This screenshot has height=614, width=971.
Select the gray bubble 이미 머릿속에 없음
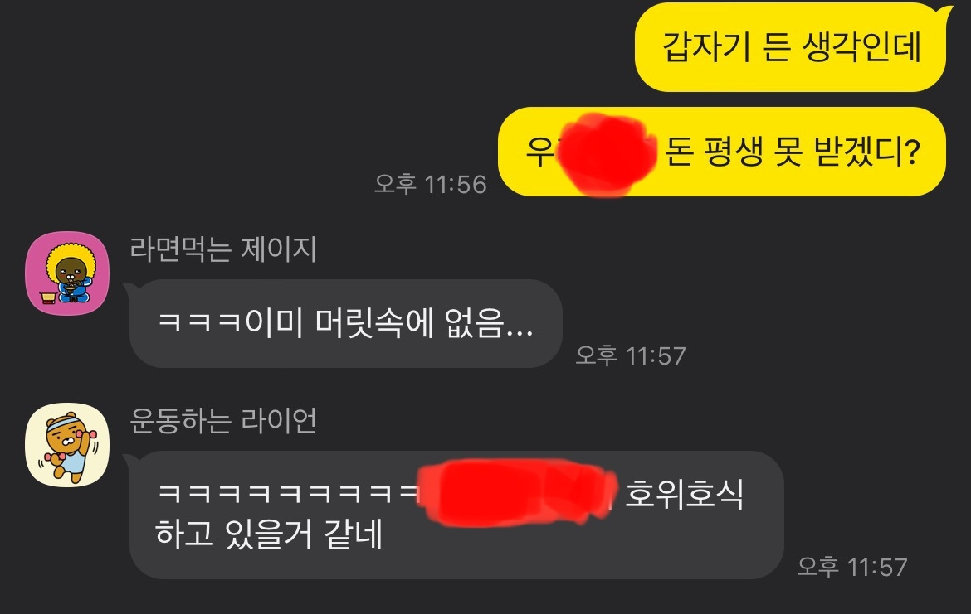[345, 323]
